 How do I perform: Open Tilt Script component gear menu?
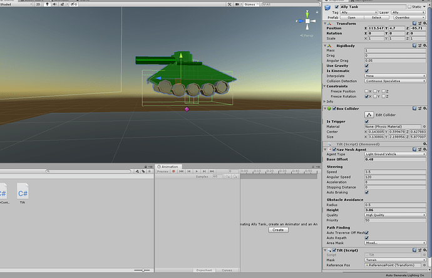[x=425, y=250]
